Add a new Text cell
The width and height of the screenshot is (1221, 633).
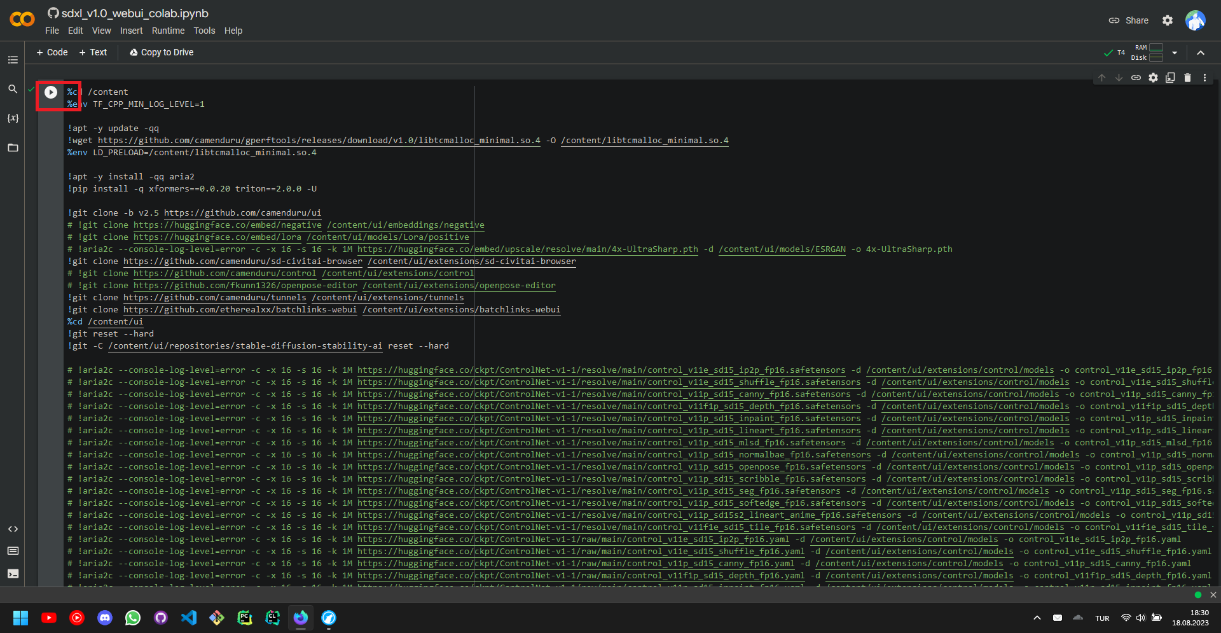[93, 52]
